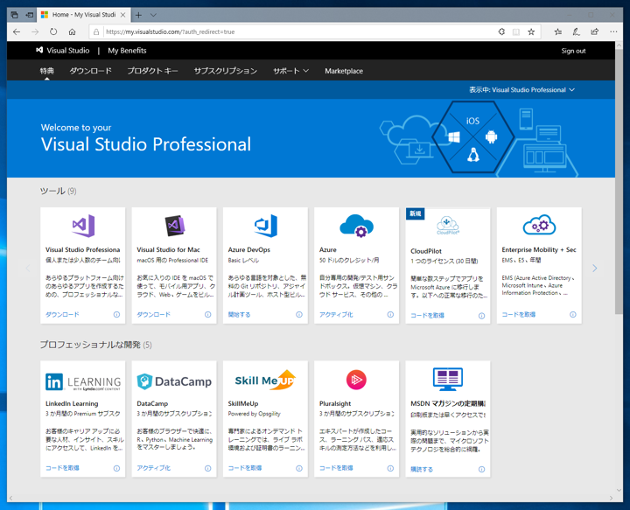Click the vertical page scrollbar thumb
Screen dimensions: 630x510
[x=619, y=181]
